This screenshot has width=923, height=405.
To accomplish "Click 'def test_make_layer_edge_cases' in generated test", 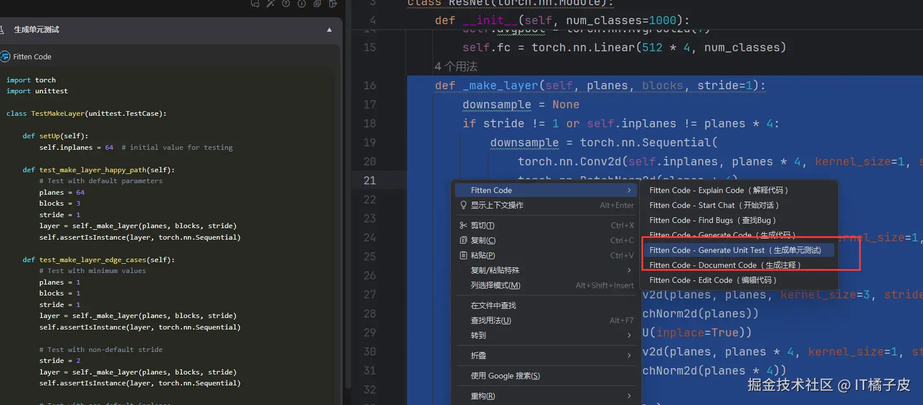I will coord(98,260).
